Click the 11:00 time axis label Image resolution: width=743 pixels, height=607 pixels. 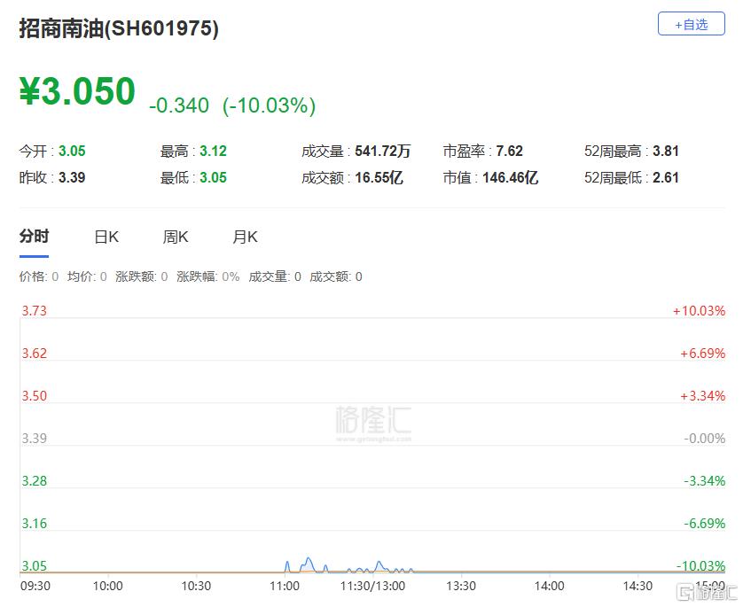(285, 586)
